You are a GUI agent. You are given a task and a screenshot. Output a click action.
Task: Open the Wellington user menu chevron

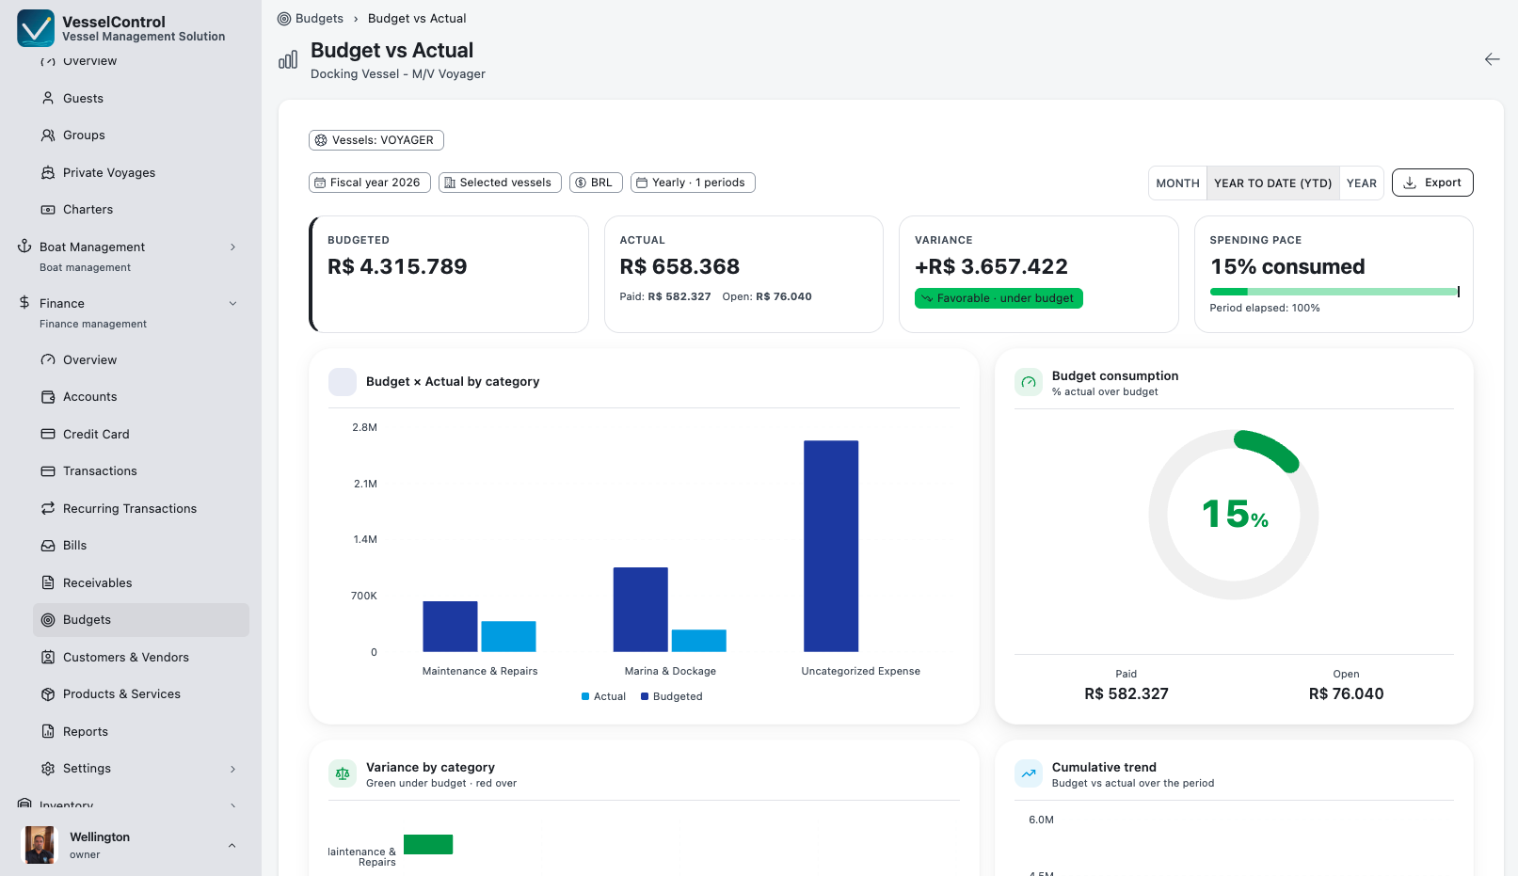pyautogui.click(x=232, y=845)
